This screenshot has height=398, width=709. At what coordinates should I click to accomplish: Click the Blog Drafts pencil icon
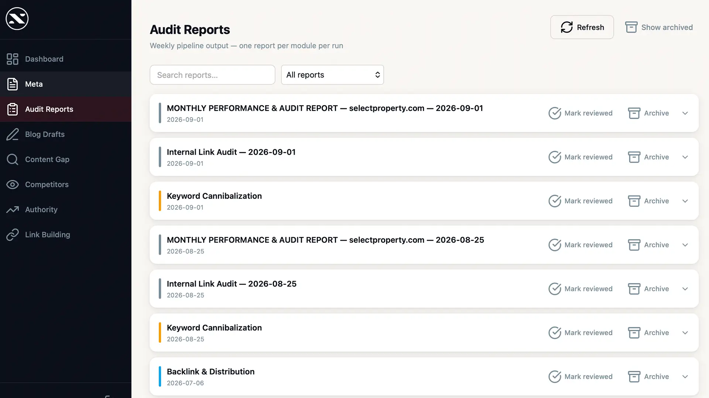click(13, 134)
